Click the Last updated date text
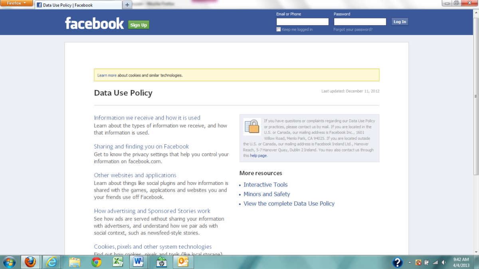This screenshot has width=479, height=269. [350, 91]
